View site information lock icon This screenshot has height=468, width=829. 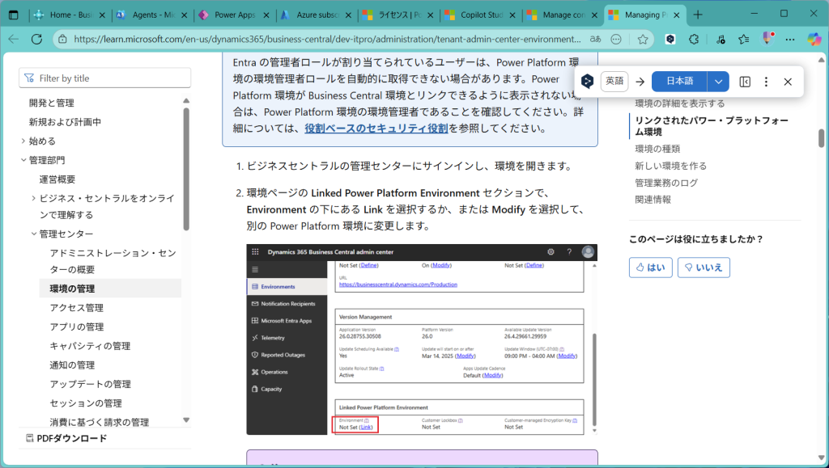click(62, 39)
